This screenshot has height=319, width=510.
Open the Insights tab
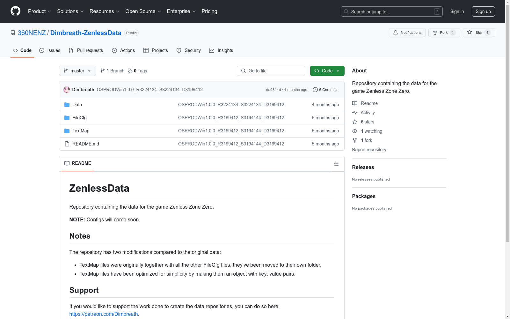point(221,50)
